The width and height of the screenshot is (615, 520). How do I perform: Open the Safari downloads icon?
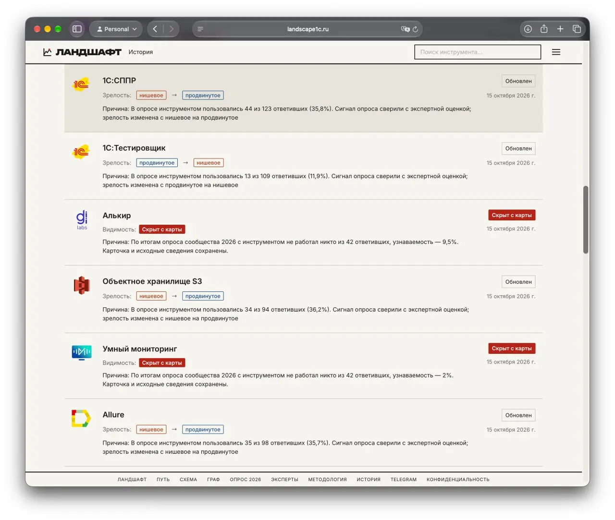528,29
